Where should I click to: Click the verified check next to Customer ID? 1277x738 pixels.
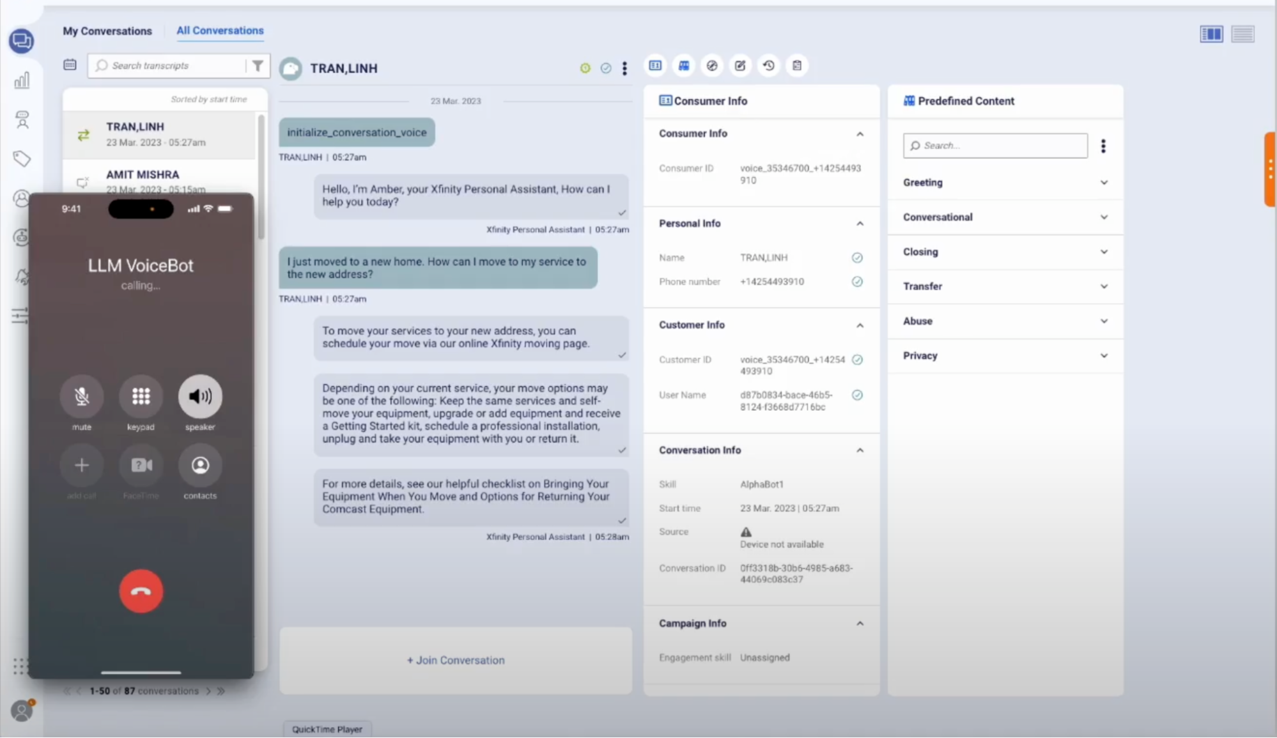point(857,360)
